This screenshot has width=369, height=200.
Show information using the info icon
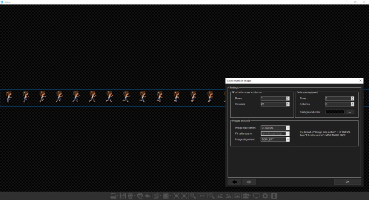point(274,196)
